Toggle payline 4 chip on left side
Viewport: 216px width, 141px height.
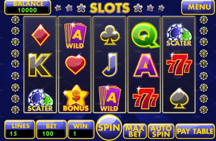[x=15, y=20]
